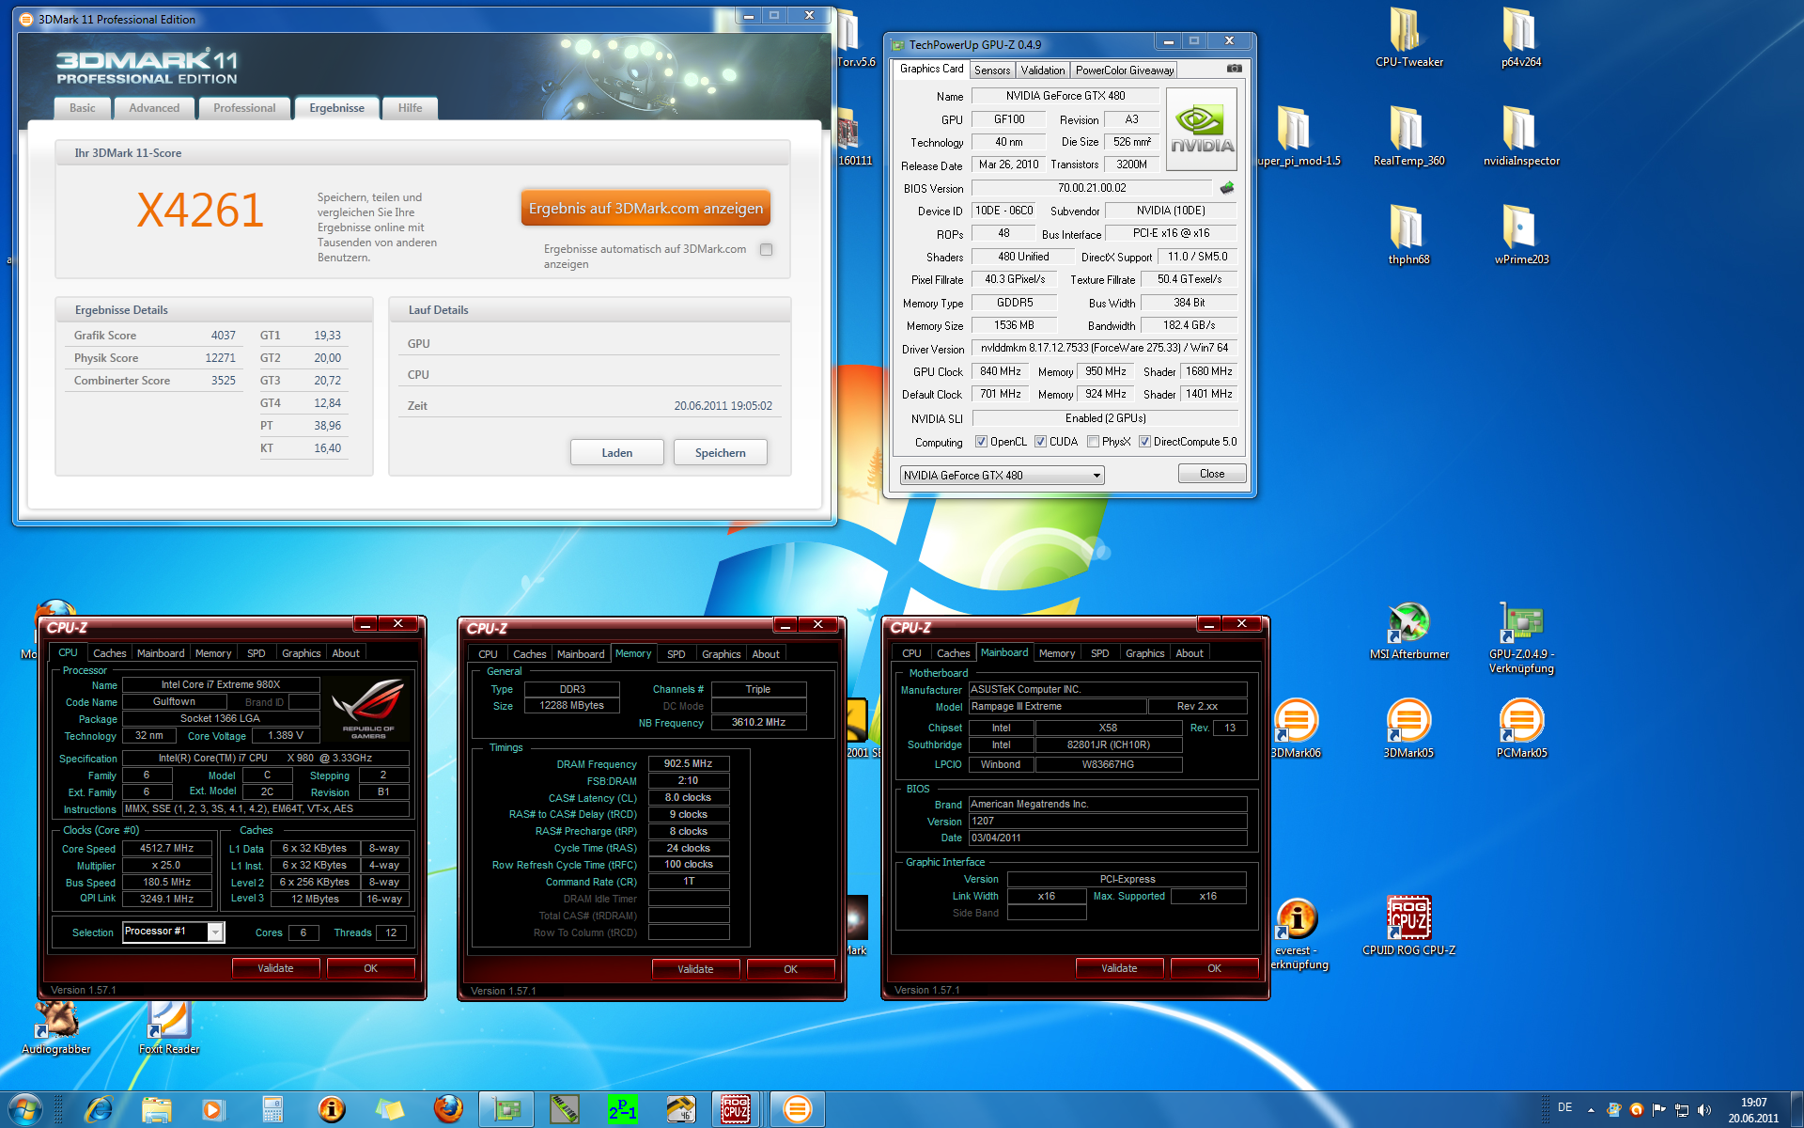Open Foxit Reader from the desktop
This screenshot has height=1128, width=1804.
[169, 1026]
